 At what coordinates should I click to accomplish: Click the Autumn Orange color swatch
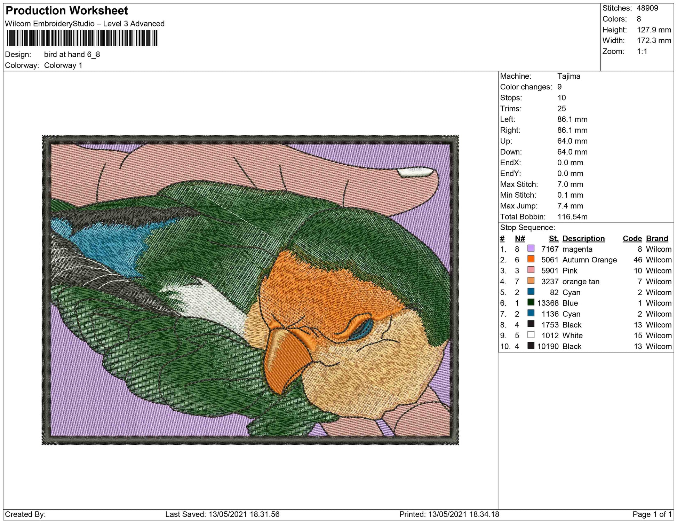click(531, 259)
